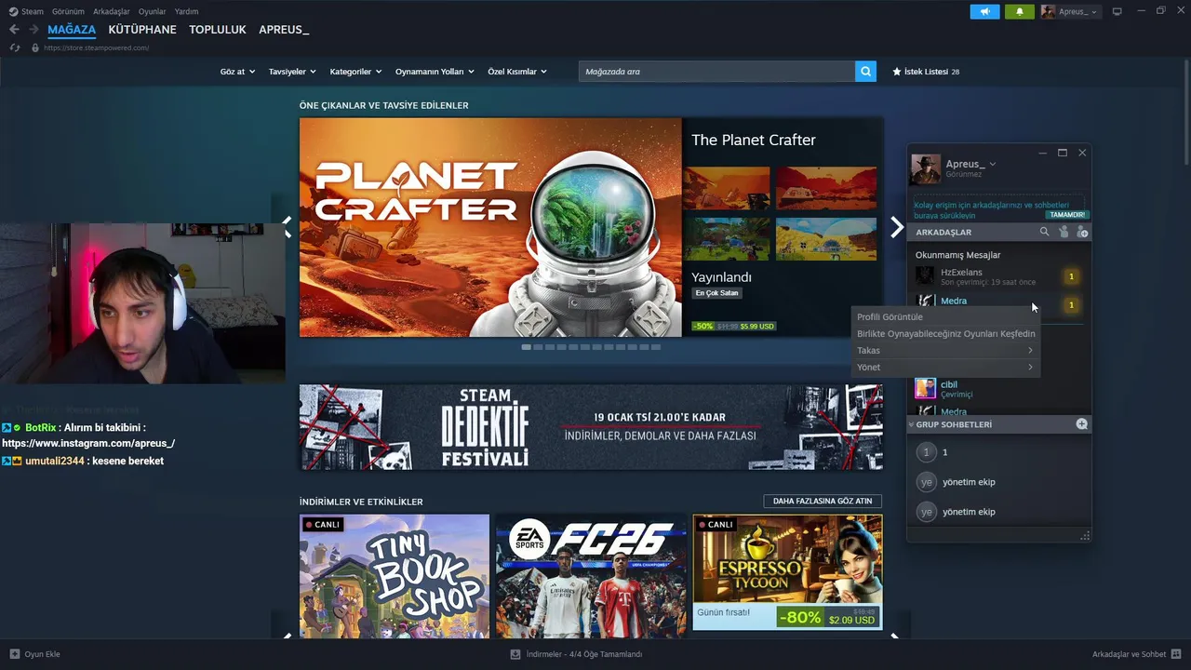Switch to Big Picture mode monitor icon
Screen dimensions: 1191x670
pos(1117,11)
